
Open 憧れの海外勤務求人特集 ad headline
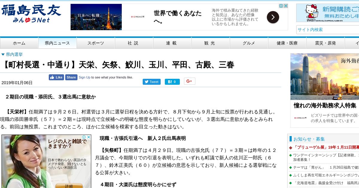(x=325, y=105)
